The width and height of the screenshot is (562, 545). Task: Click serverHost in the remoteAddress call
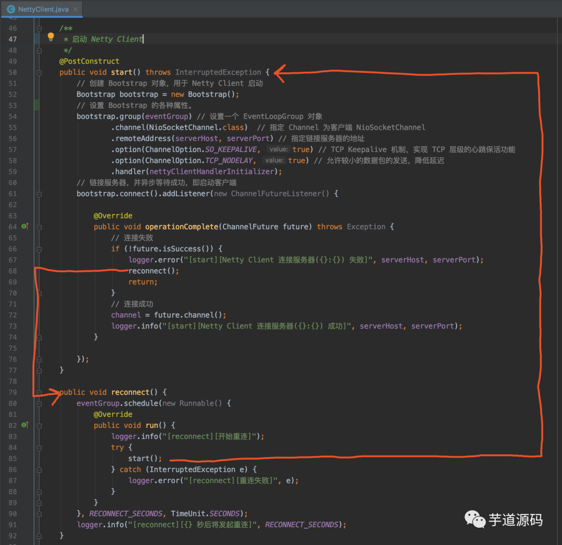coord(196,139)
